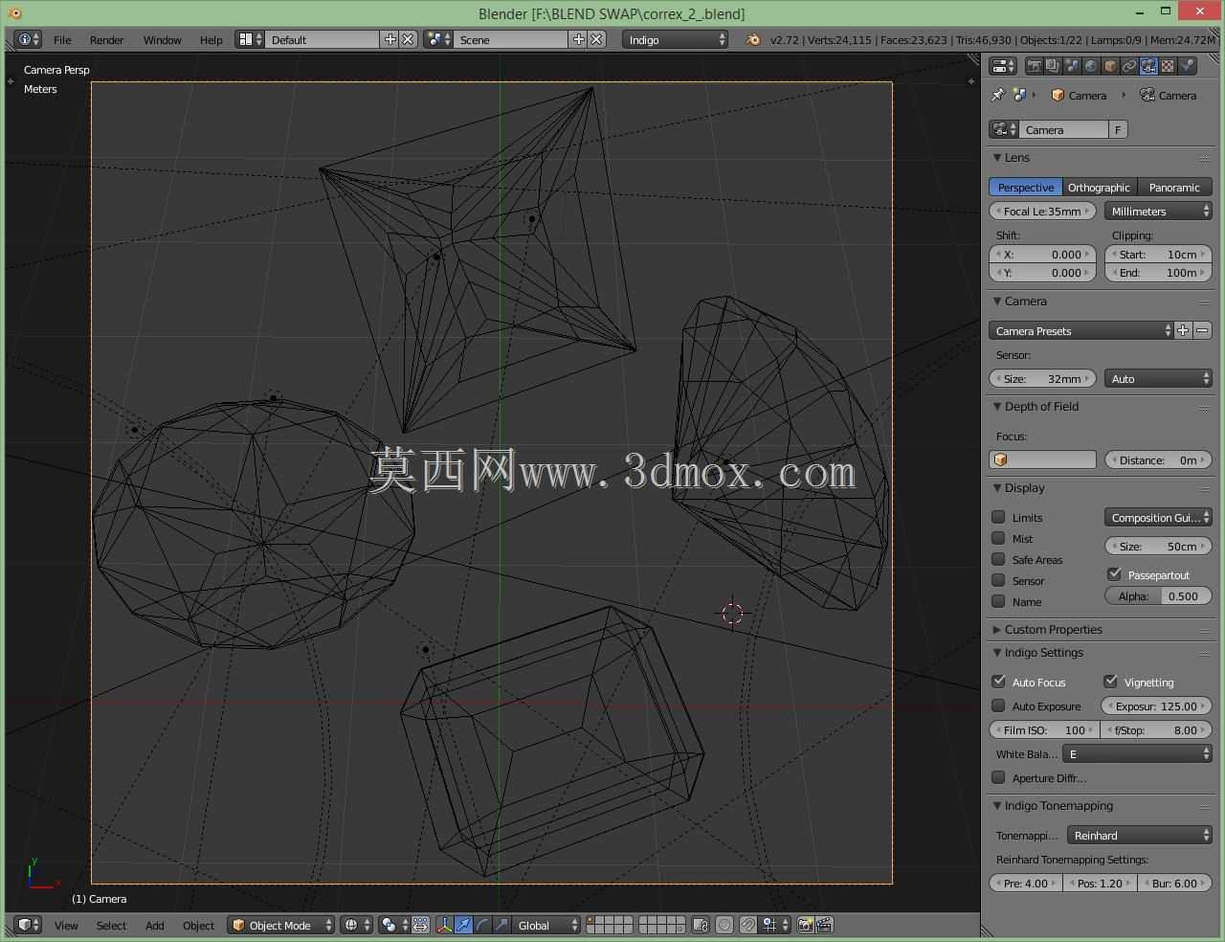Open the 3D viewport Add menu
The image size is (1225, 942).
155,925
